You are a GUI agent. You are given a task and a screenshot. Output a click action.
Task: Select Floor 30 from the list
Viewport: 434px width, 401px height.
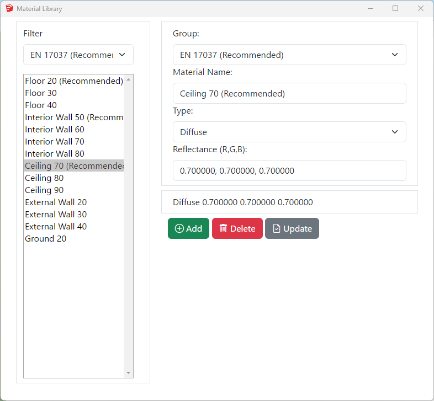pyautogui.click(x=41, y=93)
